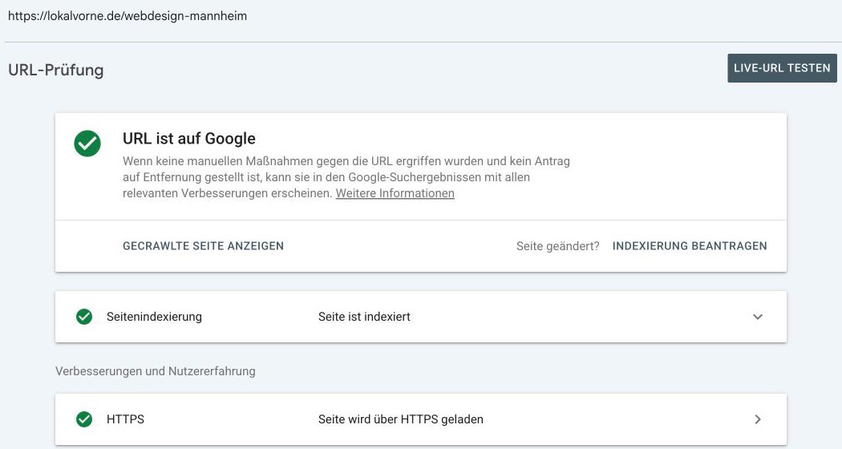Screen dimensions: 842x449
Task: Click 'Verbesserungen und Nutzererfahrung' section label
Action: point(156,371)
